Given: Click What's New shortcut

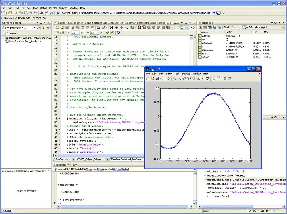Looking at the screenshot, I should pyautogui.click(x=40, y=18).
